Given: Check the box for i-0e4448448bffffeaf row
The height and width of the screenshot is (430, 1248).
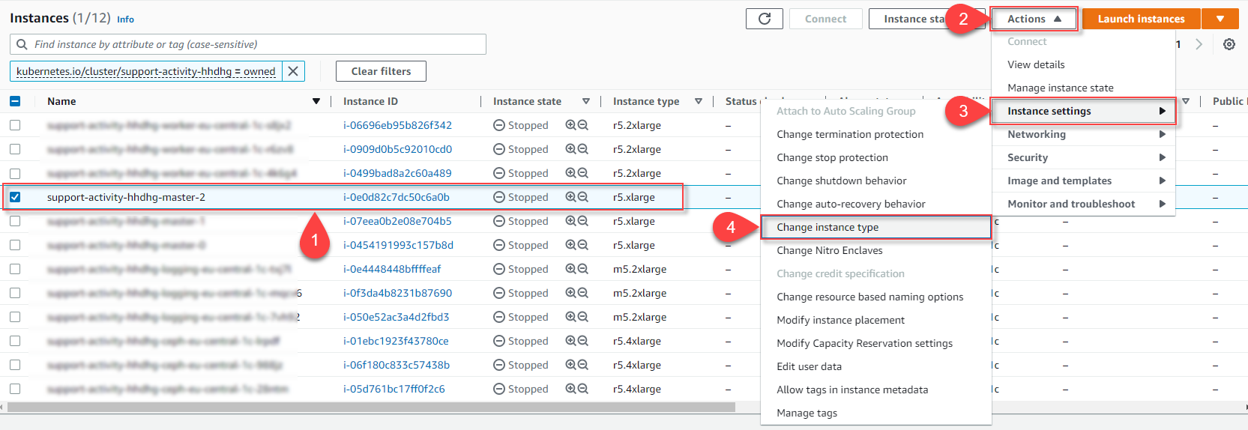Looking at the screenshot, I should (15, 269).
